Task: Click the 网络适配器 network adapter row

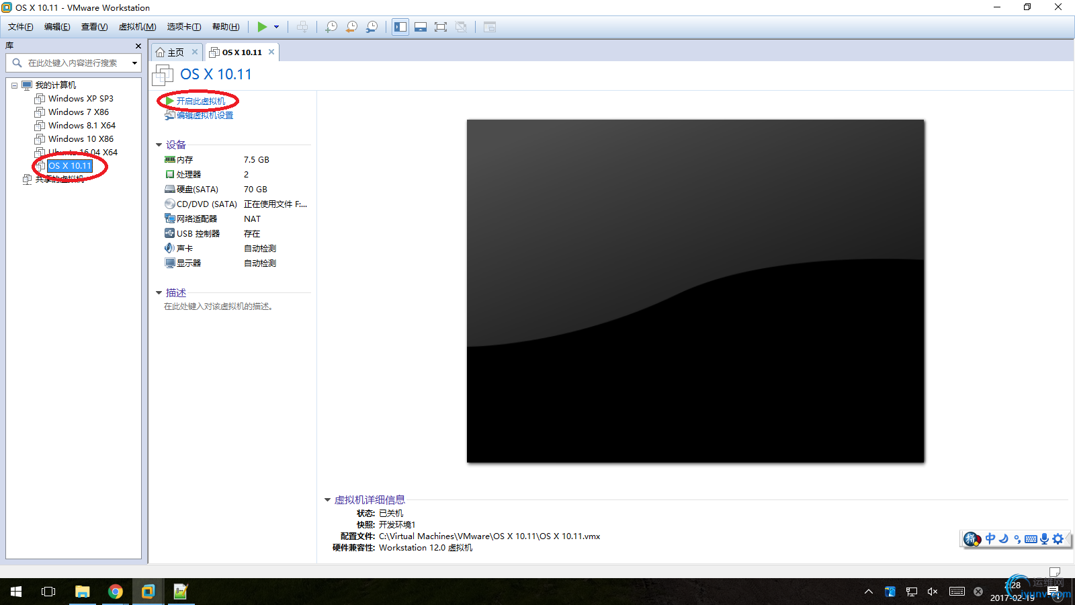Action: (236, 219)
